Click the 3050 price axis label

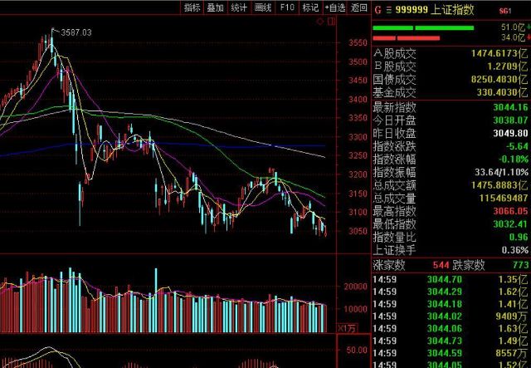(x=358, y=231)
